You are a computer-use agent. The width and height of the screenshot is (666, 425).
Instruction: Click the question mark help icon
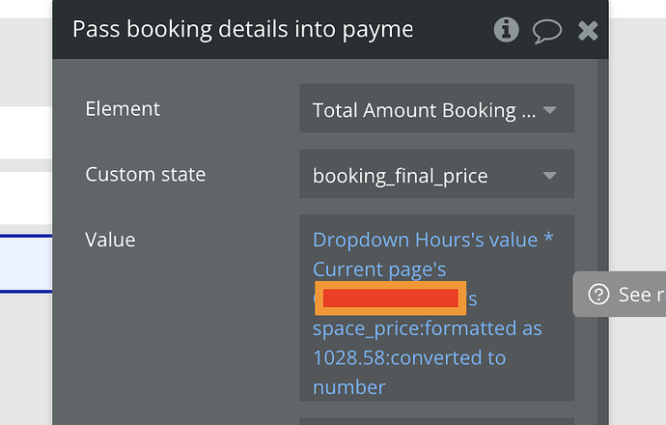pos(598,294)
